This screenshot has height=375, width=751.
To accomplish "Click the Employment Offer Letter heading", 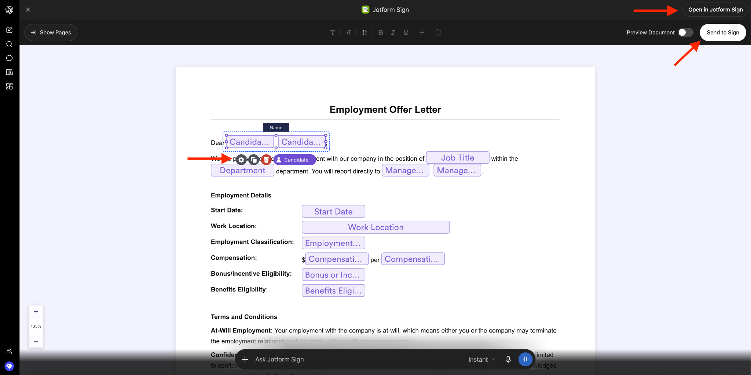I will 385,109.
